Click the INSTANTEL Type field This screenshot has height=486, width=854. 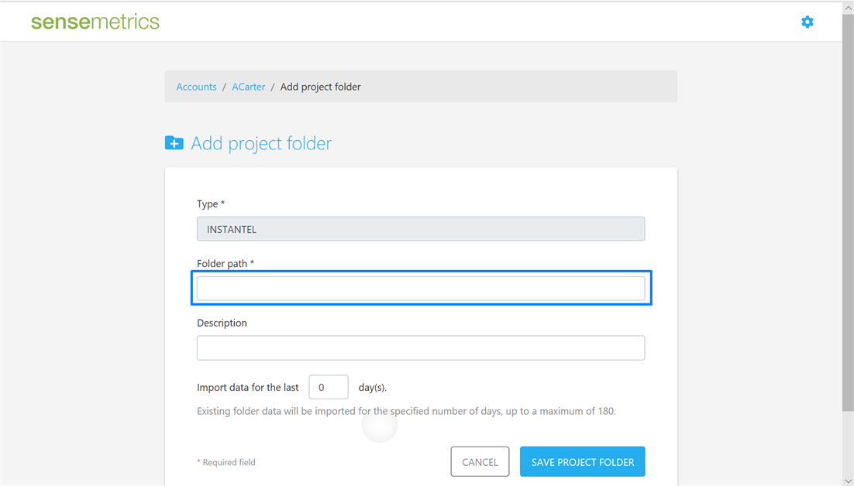[420, 229]
